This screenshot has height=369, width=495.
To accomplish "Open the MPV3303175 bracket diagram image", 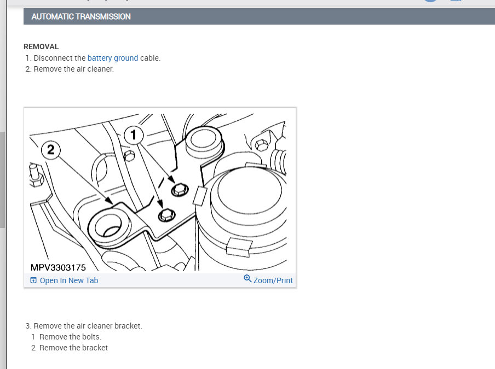I will click(160, 191).
